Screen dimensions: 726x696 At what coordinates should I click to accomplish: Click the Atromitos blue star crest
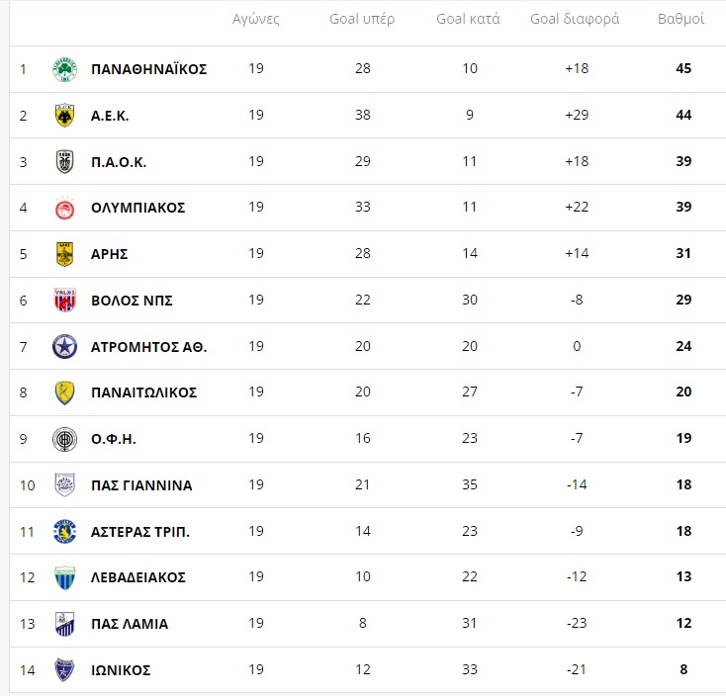tap(65, 347)
